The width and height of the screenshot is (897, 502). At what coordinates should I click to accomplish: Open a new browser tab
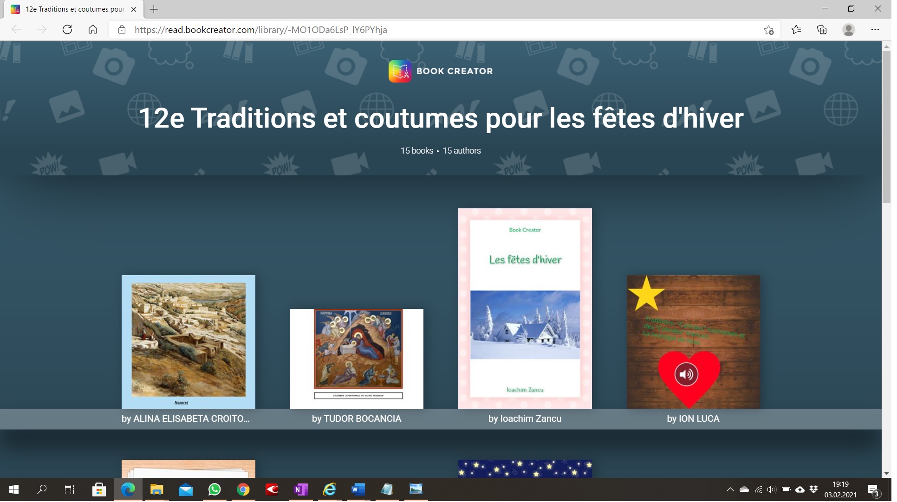(x=155, y=9)
